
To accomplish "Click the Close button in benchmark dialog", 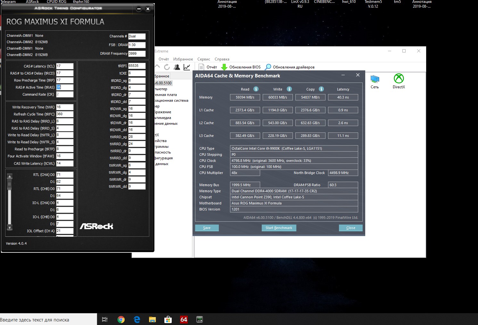I will [x=351, y=228].
